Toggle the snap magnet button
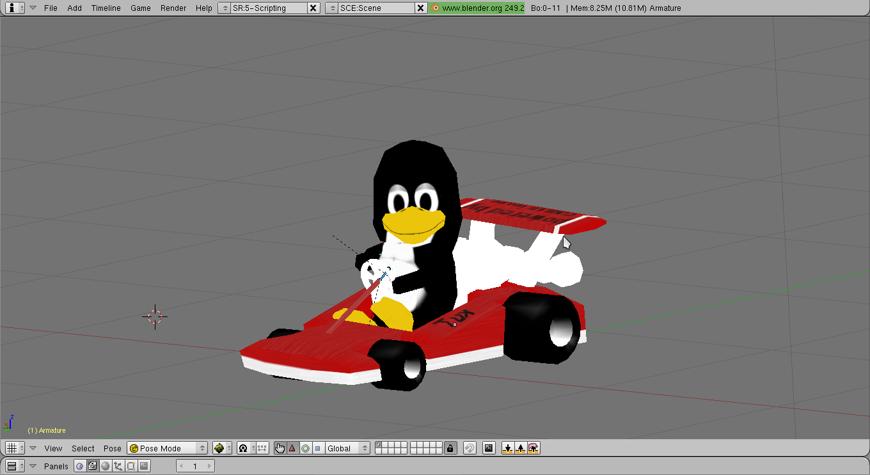 (470, 448)
